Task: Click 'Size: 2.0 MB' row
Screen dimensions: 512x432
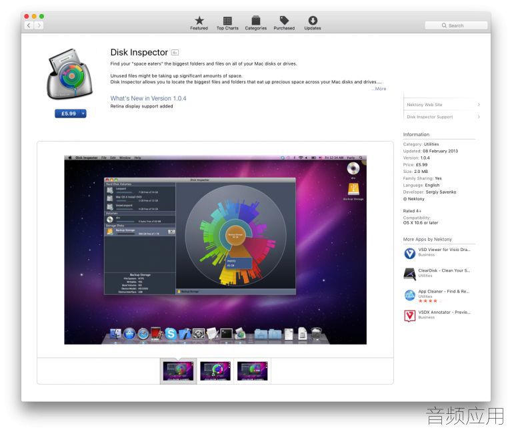Action: [415, 172]
